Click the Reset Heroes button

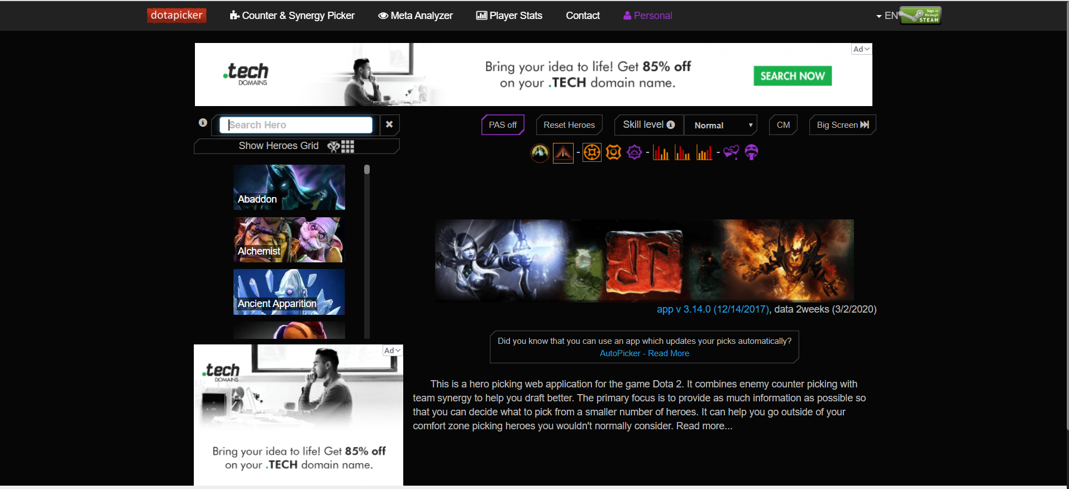[569, 125]
